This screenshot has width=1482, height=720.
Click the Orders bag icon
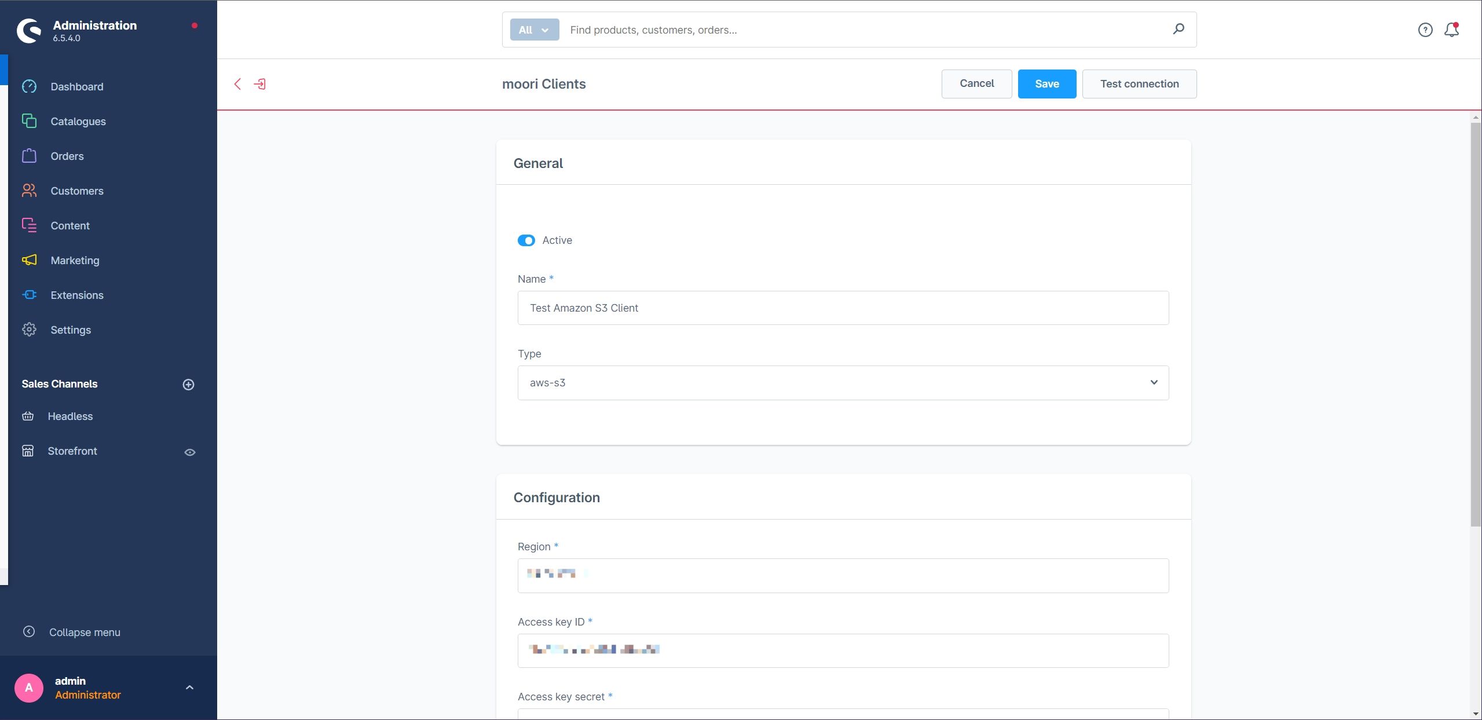29,156
